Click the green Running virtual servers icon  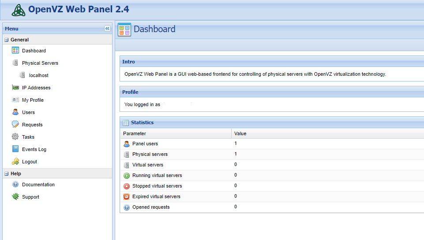coord(127,175)
